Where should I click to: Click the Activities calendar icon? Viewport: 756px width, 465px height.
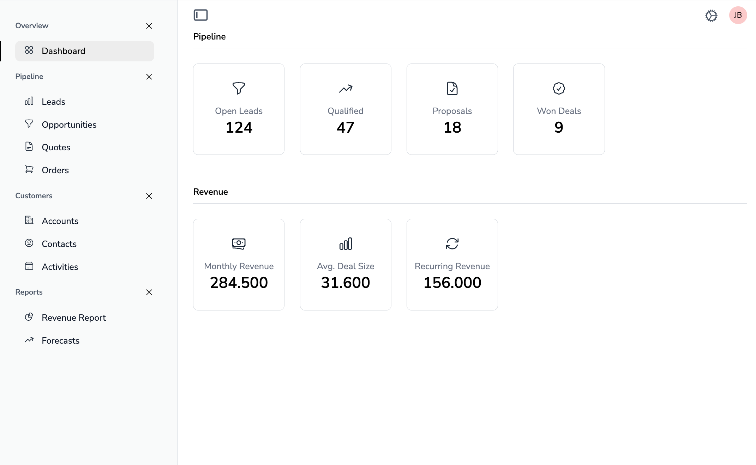coord(29,266)
